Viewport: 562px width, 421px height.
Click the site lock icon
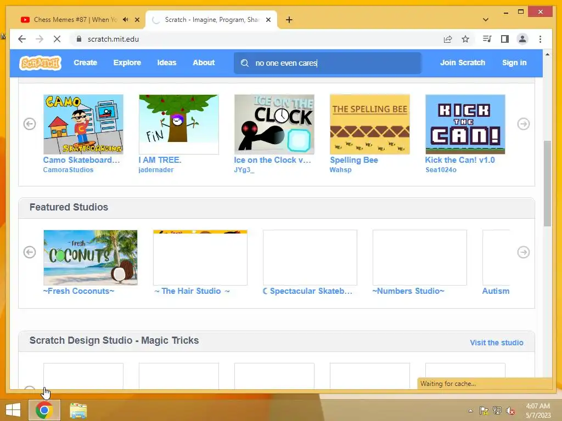tap(79, 39)
